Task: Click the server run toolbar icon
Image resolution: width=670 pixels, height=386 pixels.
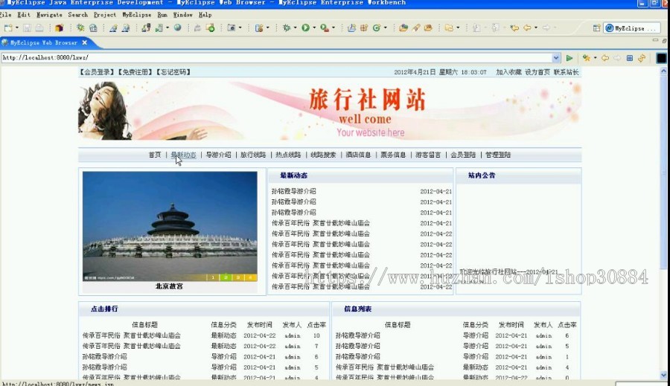Action: (x=159, y=28)
